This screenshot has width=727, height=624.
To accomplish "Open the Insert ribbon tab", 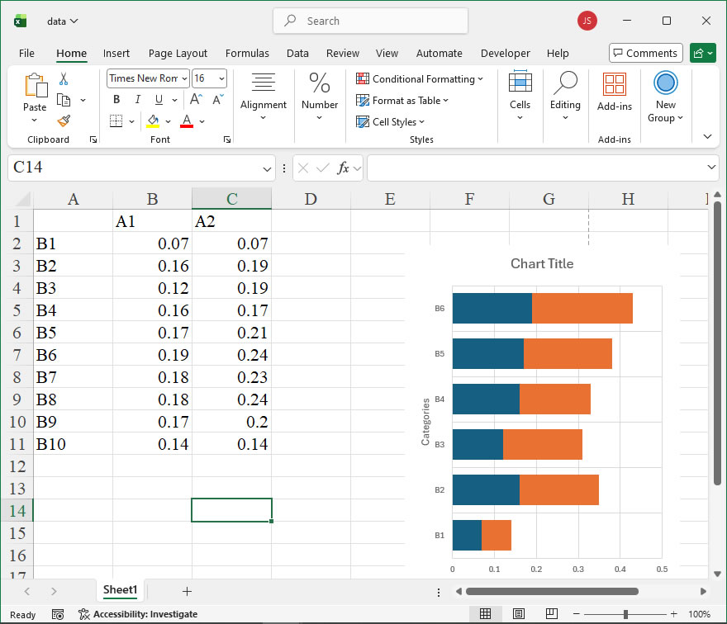I will (116, 53).
